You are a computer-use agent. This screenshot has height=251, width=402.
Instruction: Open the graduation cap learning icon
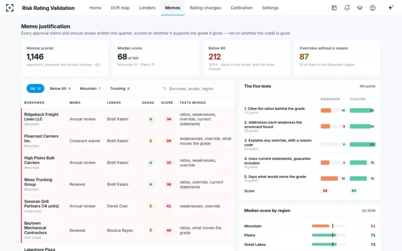point(360,8)
